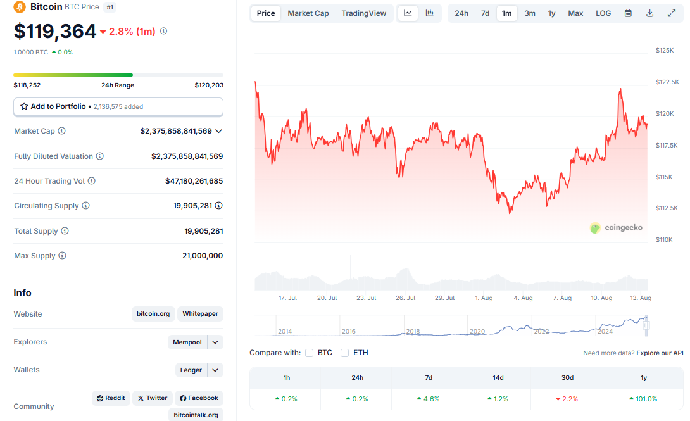The height and width of the screenshot is (421, 690).
Task: Select the Price tab
Action: point(266,13)
